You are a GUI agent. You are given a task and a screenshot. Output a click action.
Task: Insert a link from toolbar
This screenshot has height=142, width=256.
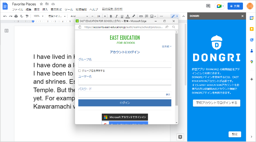[141, 16]
